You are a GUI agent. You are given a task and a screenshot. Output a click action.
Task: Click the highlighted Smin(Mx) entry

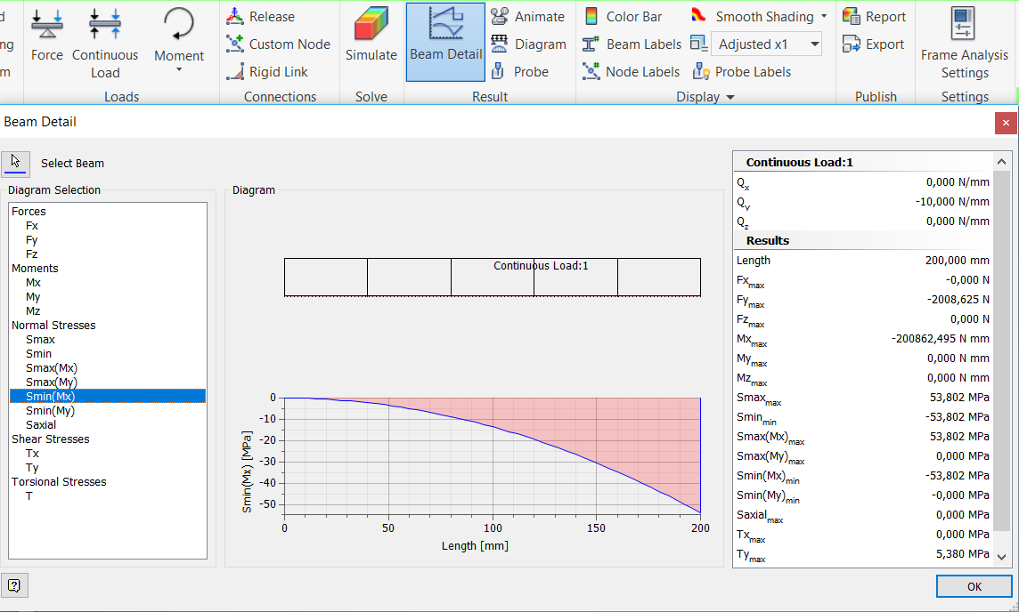click(x=108, y=397)
